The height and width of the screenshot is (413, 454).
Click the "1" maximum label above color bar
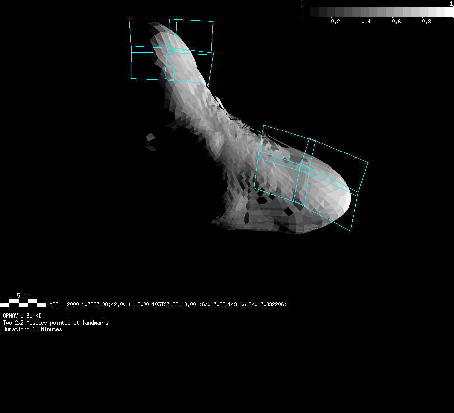[451, 3]
